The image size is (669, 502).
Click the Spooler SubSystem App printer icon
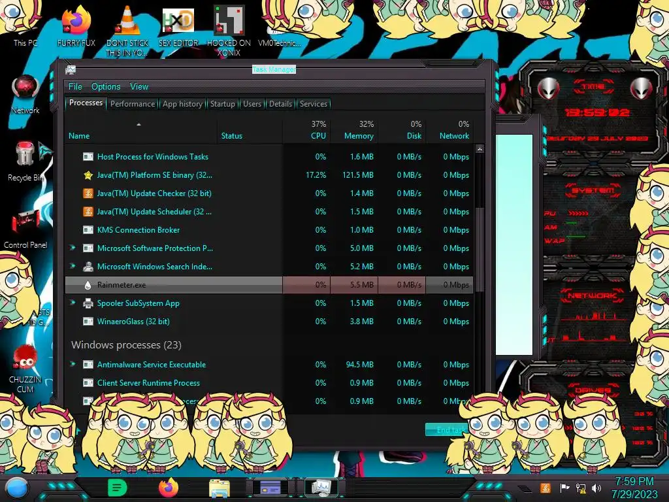[x=88, y=303]
